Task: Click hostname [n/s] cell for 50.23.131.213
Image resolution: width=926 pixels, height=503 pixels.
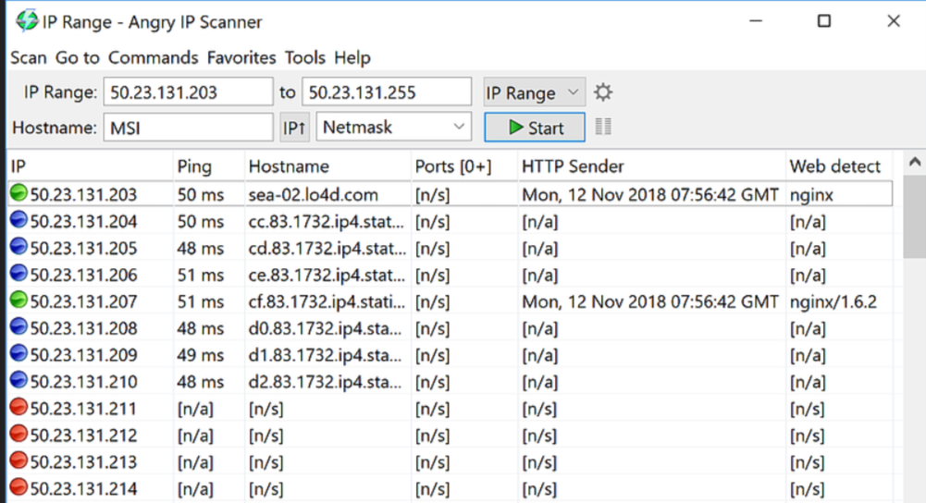Action: pyautogui.click(x=265, y=461)
